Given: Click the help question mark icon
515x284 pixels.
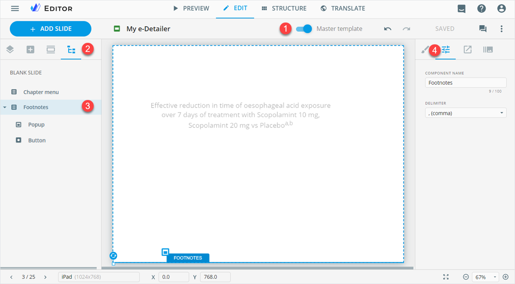Looking at the screenshot, I should click(482, 9).
